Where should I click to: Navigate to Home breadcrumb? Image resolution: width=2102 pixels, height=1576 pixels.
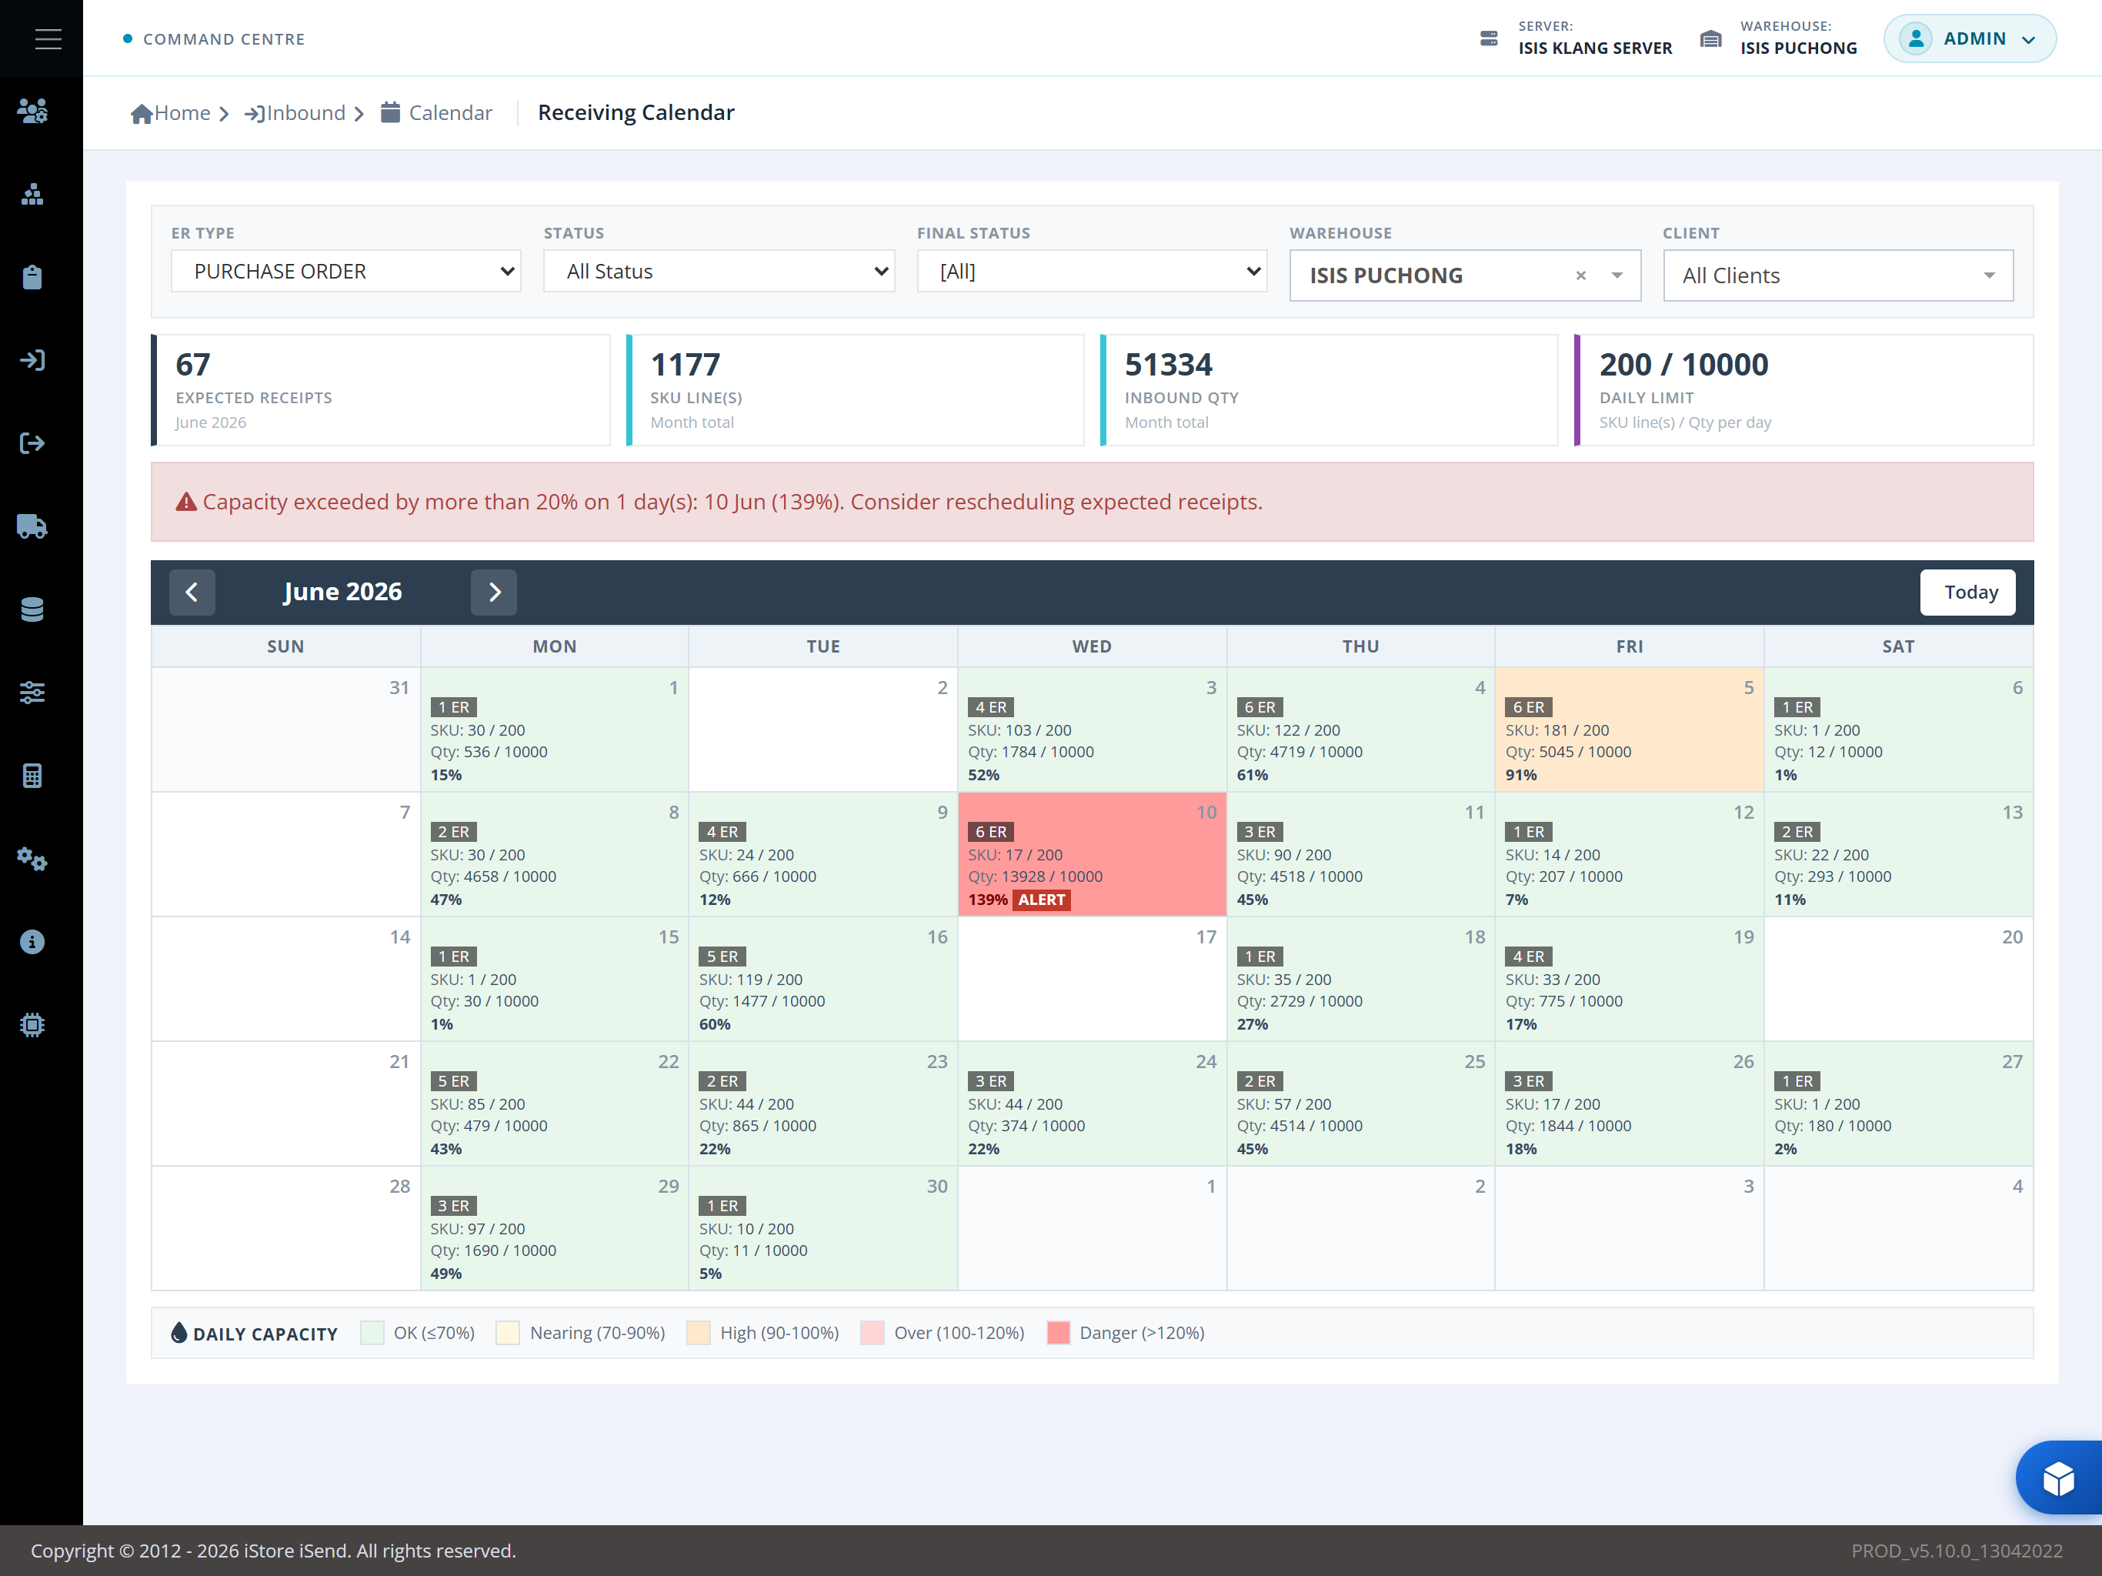[x=170, y=113]
